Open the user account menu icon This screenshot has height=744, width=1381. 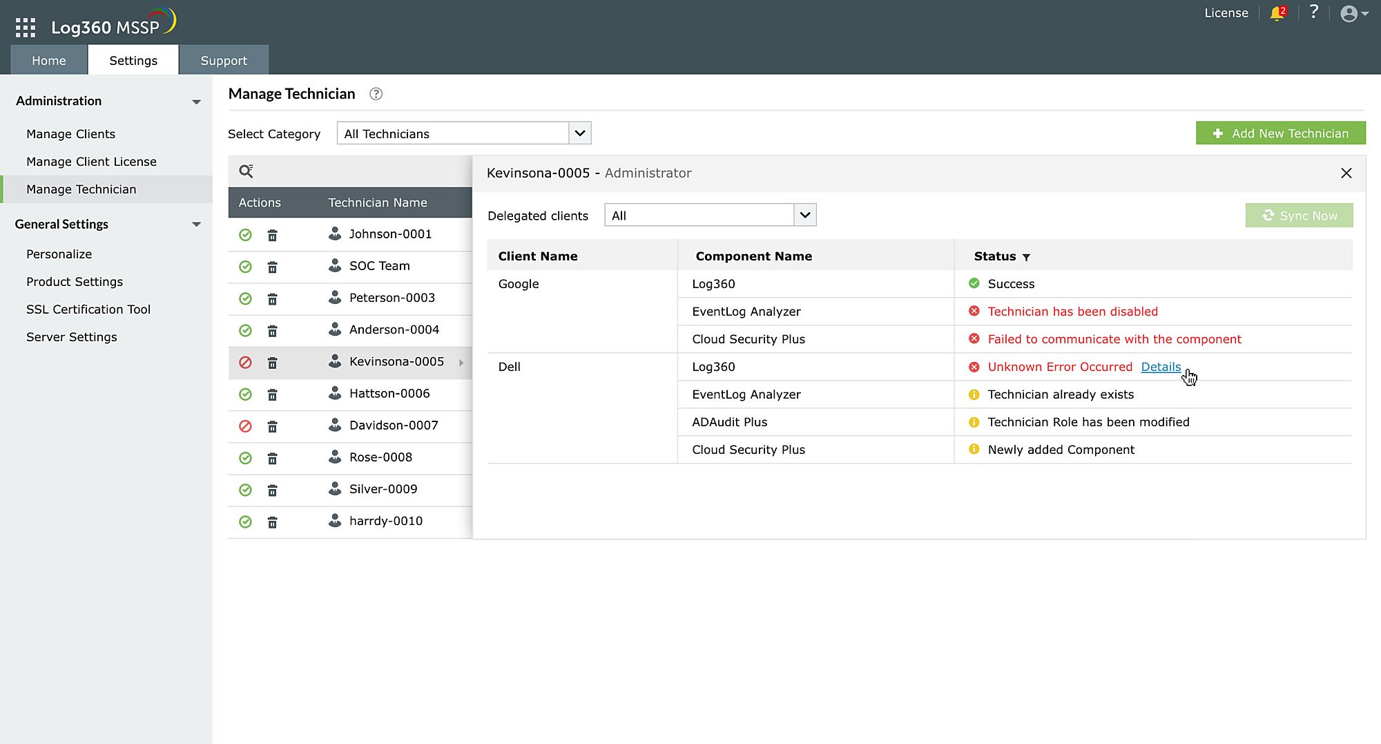(x=1353, y=13)
